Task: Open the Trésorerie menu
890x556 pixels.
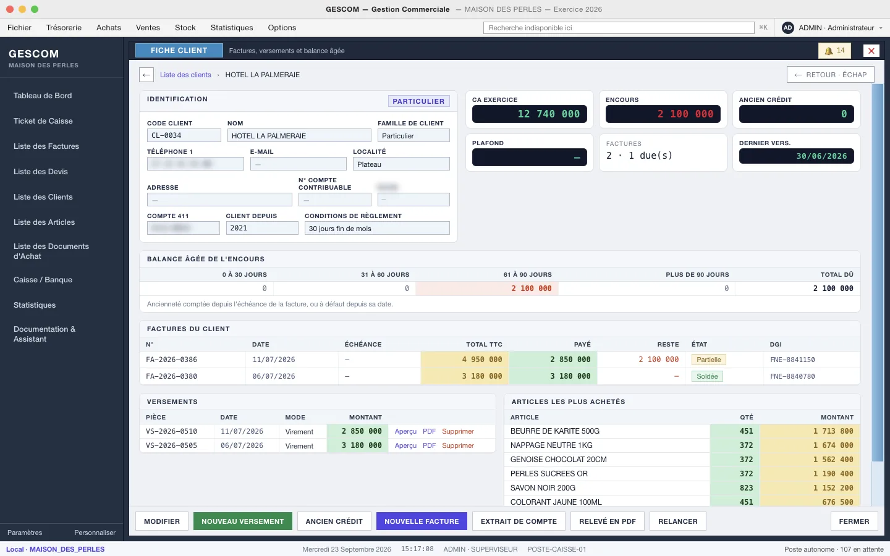Action: (x=64, y=28)
